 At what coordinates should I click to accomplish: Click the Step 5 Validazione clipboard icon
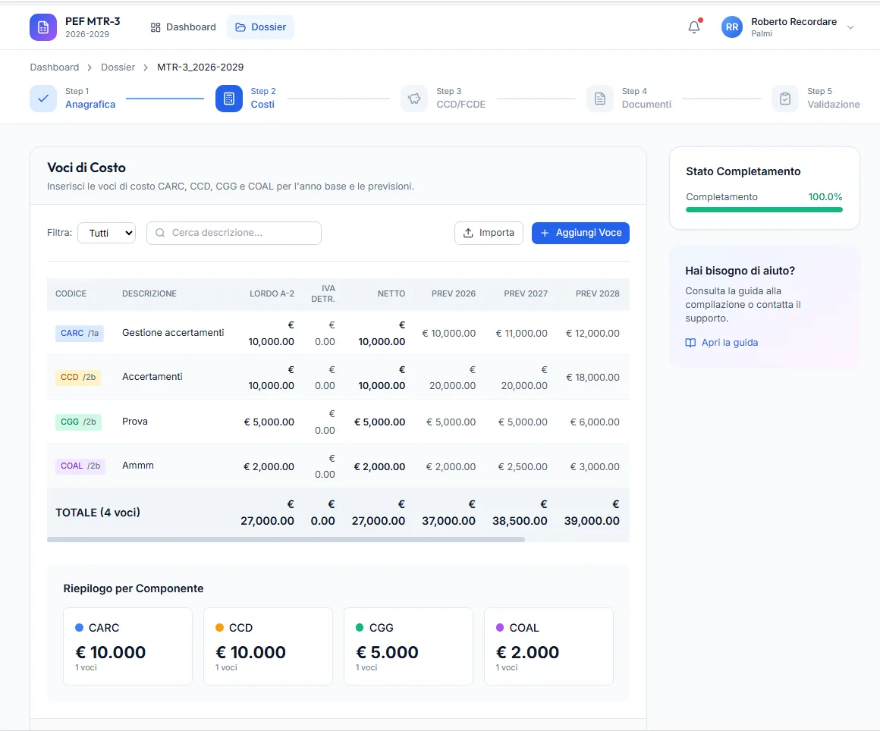785,98
